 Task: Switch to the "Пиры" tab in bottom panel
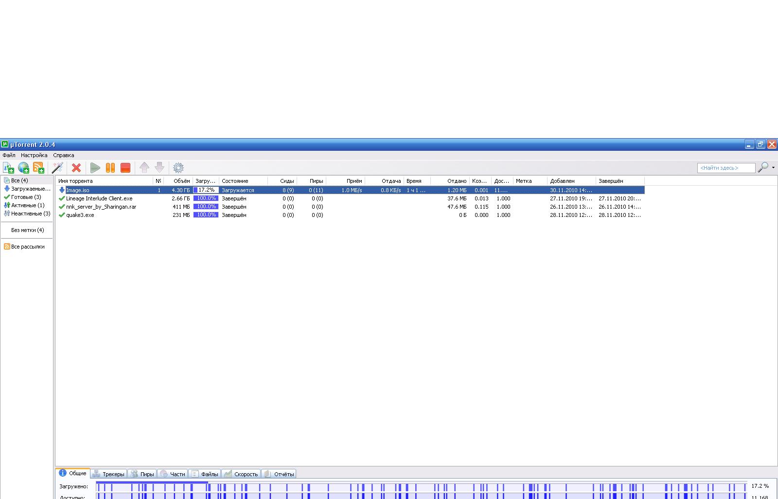[142, 474]
